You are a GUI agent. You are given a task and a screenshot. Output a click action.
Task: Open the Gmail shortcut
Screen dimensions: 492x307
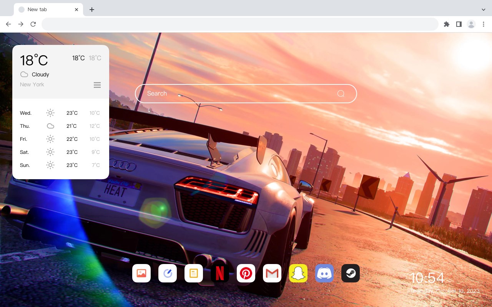pos(272,273)
